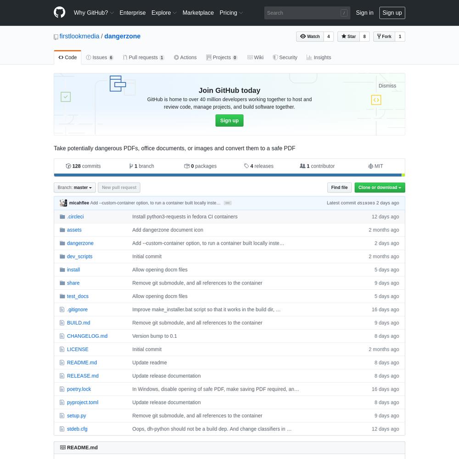
Task: Click the file icon for CHANGELOG.md
Action: click(62, 336)
